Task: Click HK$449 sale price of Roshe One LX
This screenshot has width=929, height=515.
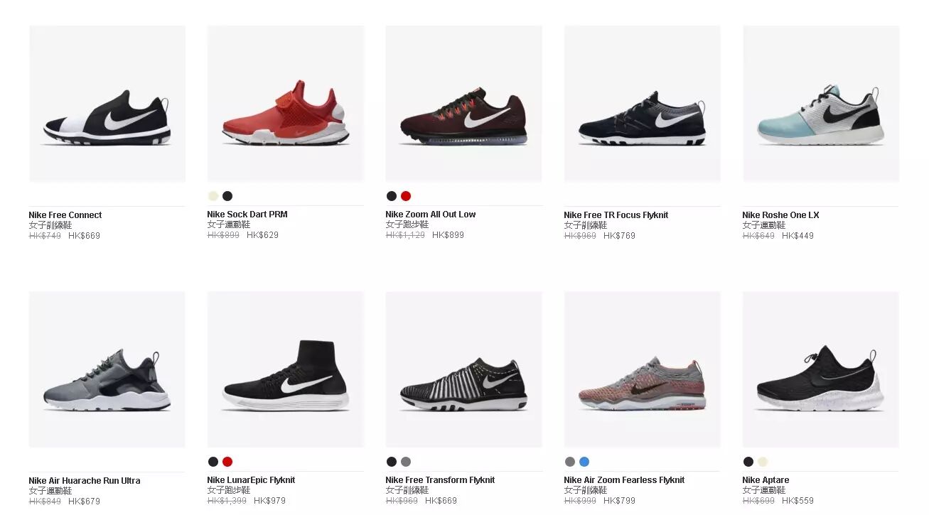Action: pos(798,236)
